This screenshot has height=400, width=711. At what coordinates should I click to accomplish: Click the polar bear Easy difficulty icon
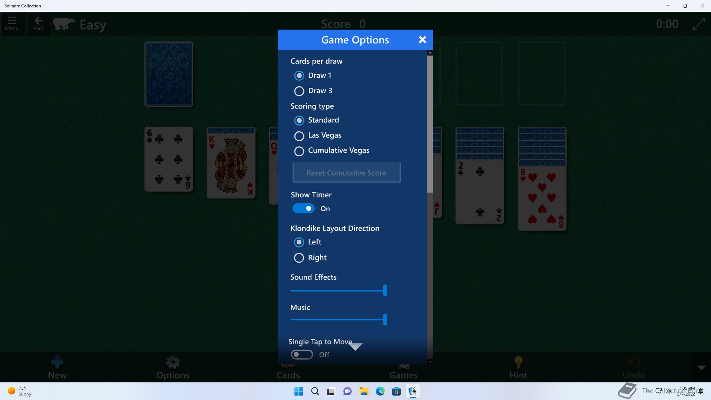tap(64, 24)
